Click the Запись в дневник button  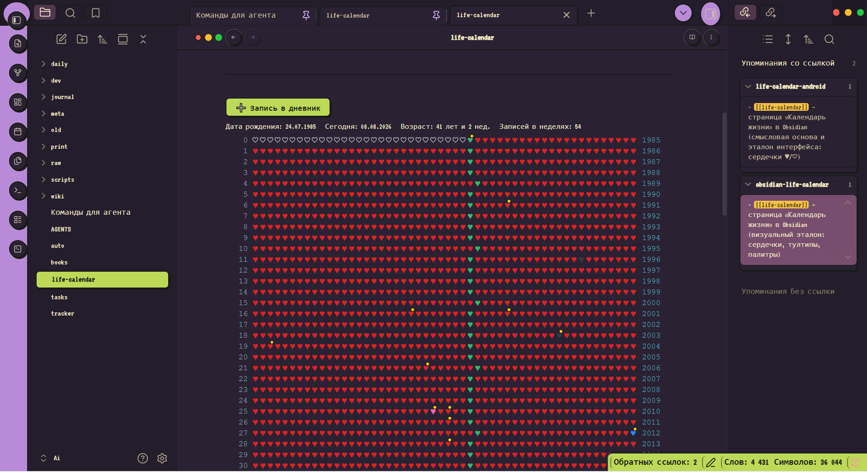[278, 108]
